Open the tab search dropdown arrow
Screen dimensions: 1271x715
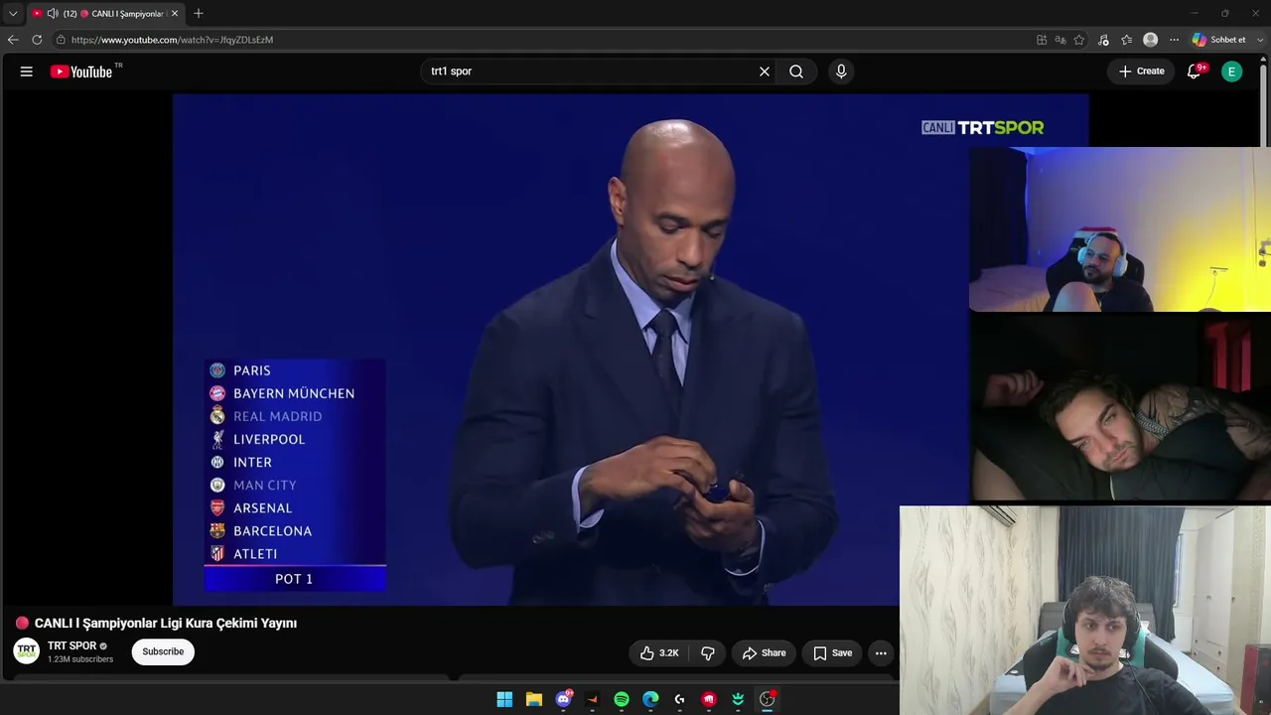(13, 14)
